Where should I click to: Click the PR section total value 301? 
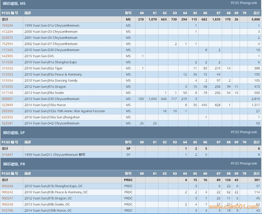(x=257, y=180)
